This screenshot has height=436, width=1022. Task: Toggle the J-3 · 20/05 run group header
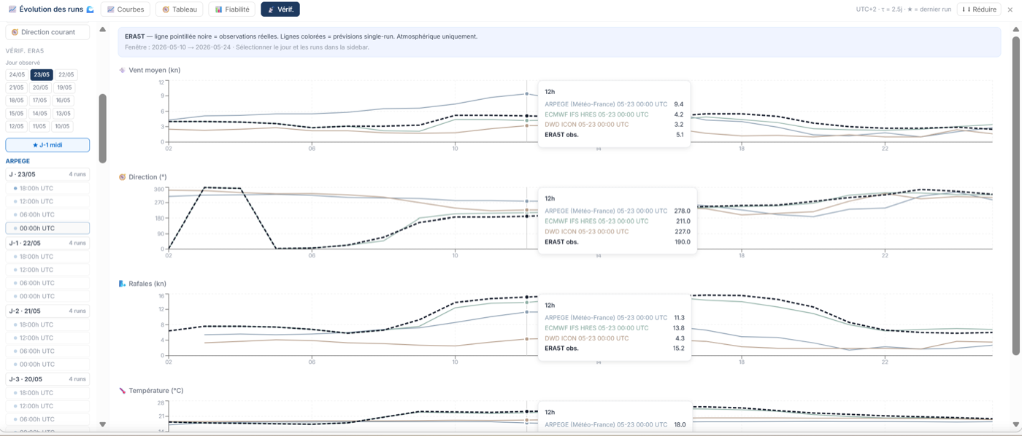click(47, 379)
